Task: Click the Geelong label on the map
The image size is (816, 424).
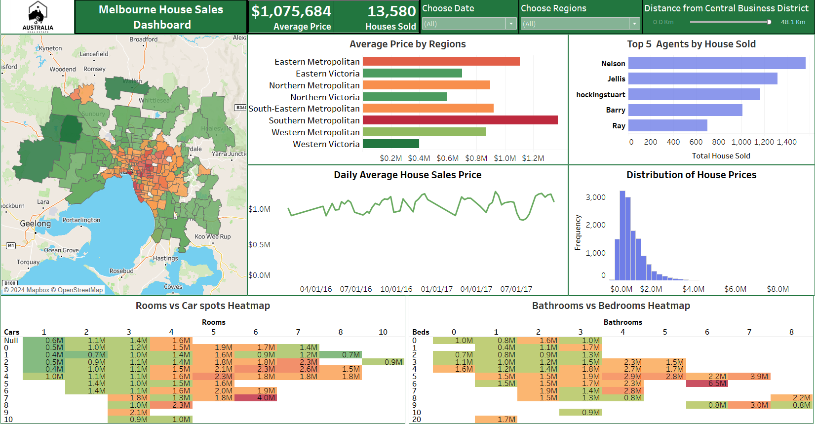Action: (x=35, y=224)
